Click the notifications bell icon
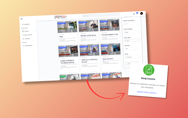The image size is (188, 118). pyautogui.click(x=137, y=13)
